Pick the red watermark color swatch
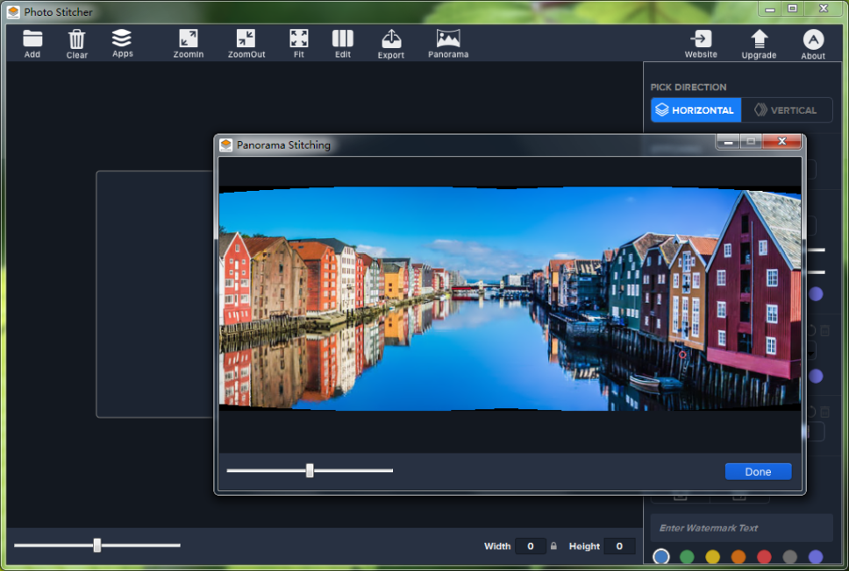This screenshot has height=571, width=849. (766, 556)
